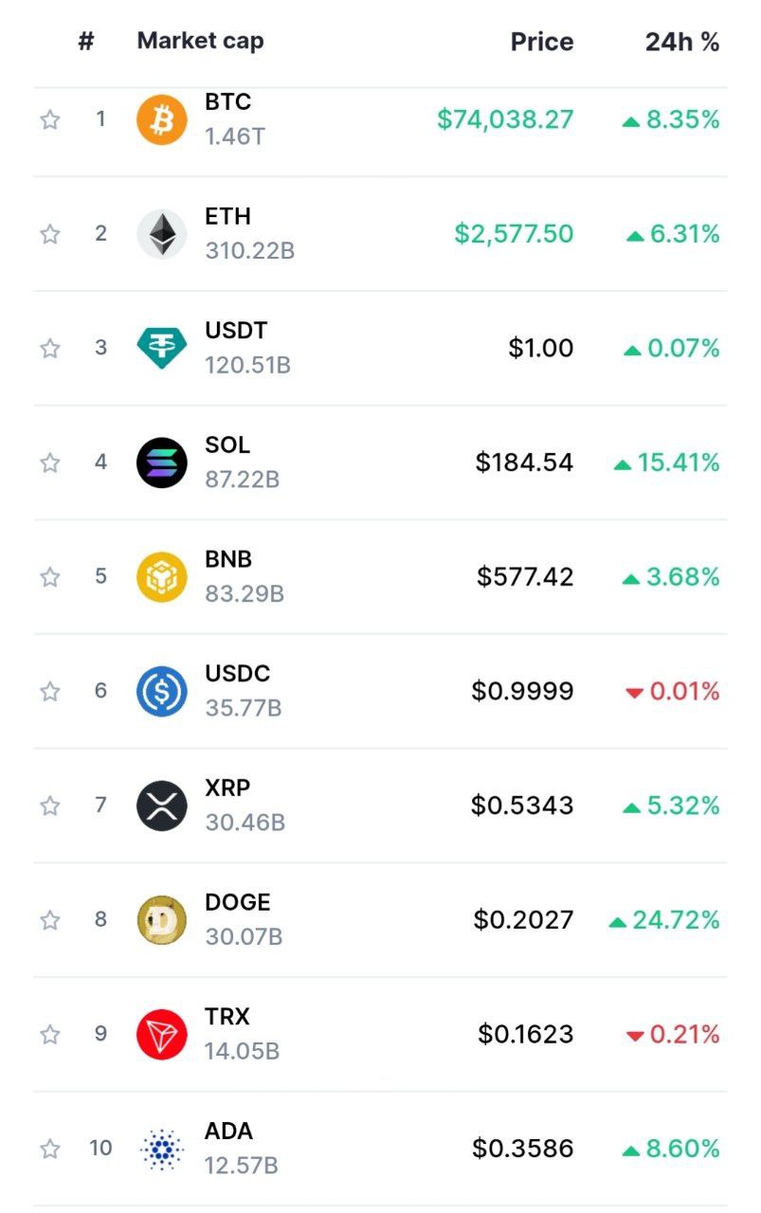
Task: Star DOGE to add to watchlist
Action: [x=50, y=920]
